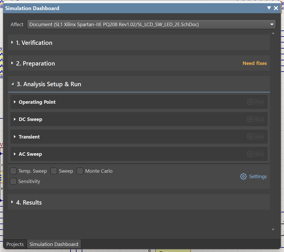Click the scroll down arrow of the panel
The height and width of the screenshot is (252, 284).
coord(273,230)
